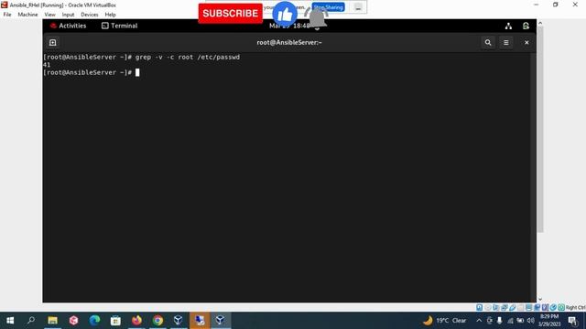Screen dimensions: 586x329
Task: Open the Input menu
Action: pyautogui.click(x=68, y=15)
